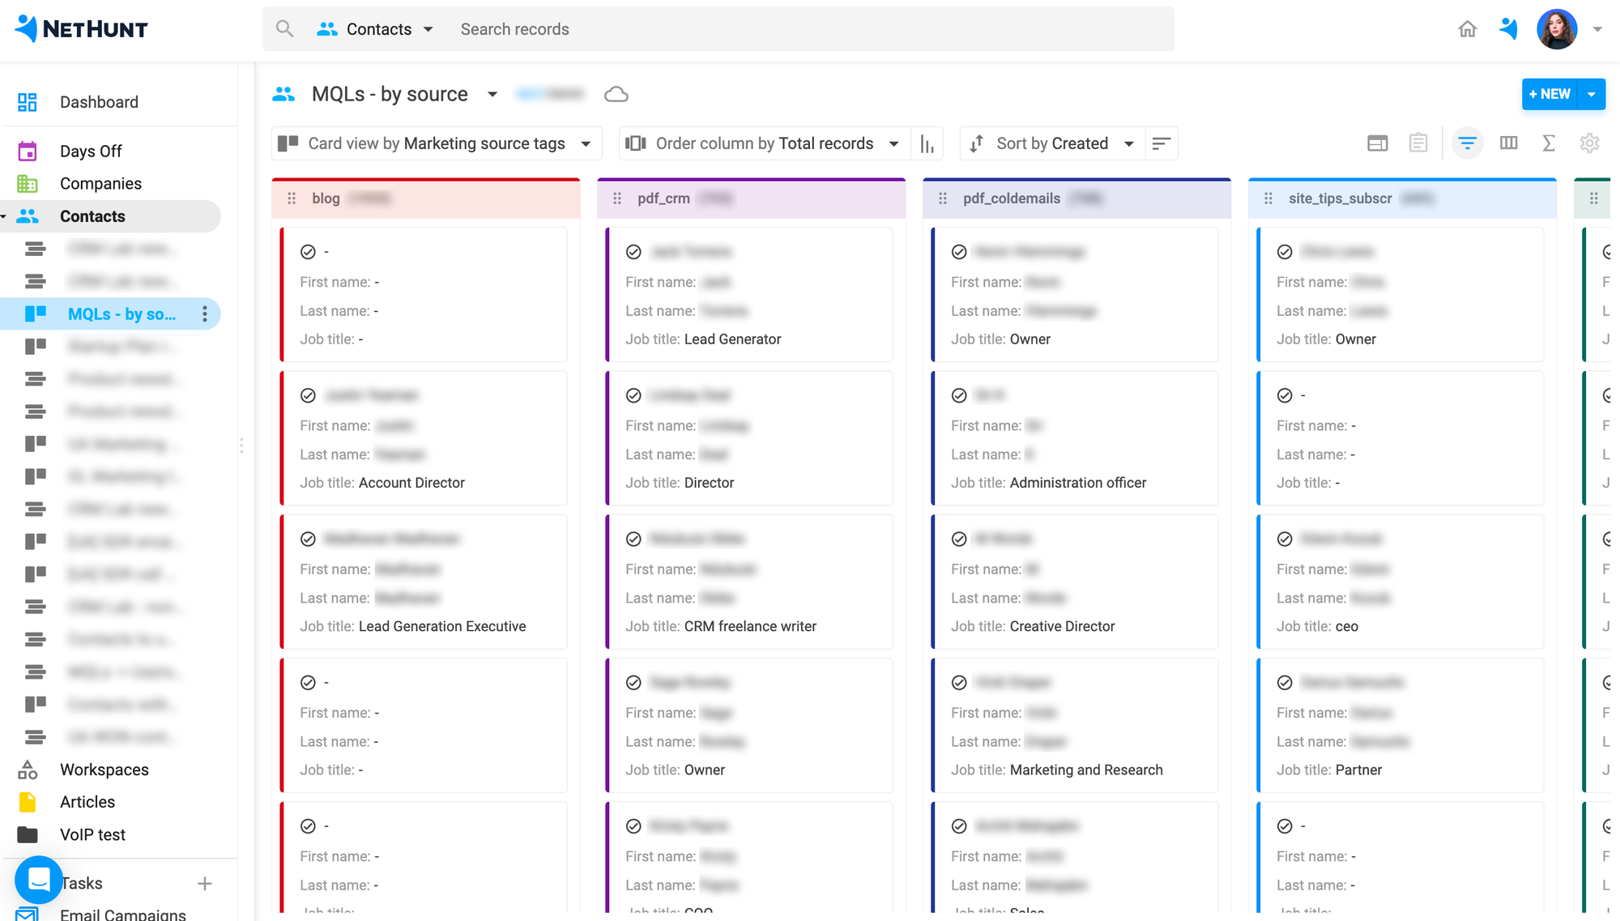Toggle the checkbox on first pdf_coldemails contact

point(958,250)
